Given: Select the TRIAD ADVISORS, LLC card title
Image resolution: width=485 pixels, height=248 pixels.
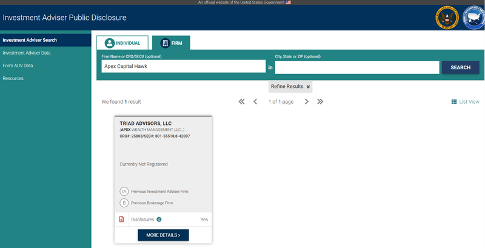Looking at the screenshot, I should coord(145,123).
